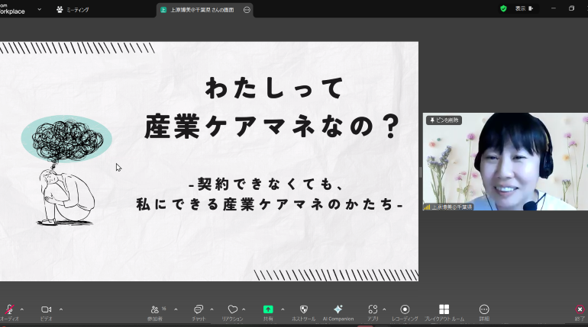The height and width of the screenshot is (327, 588).
Task: Expand the video options chevron
Action: [61, 309]
